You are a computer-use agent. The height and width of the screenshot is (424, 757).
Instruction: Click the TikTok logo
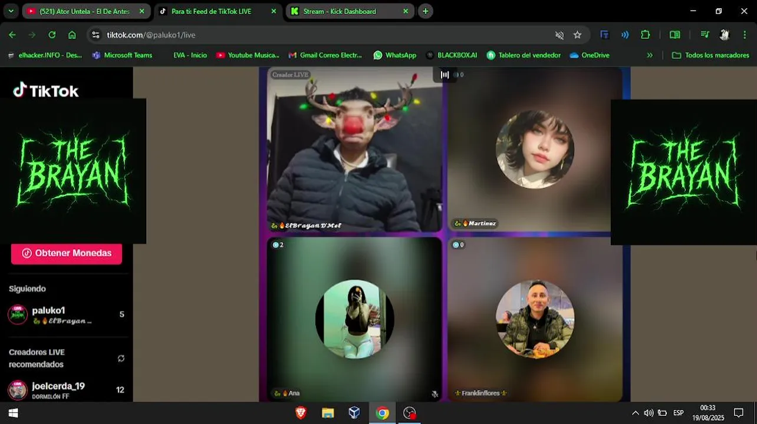point(46,91)
